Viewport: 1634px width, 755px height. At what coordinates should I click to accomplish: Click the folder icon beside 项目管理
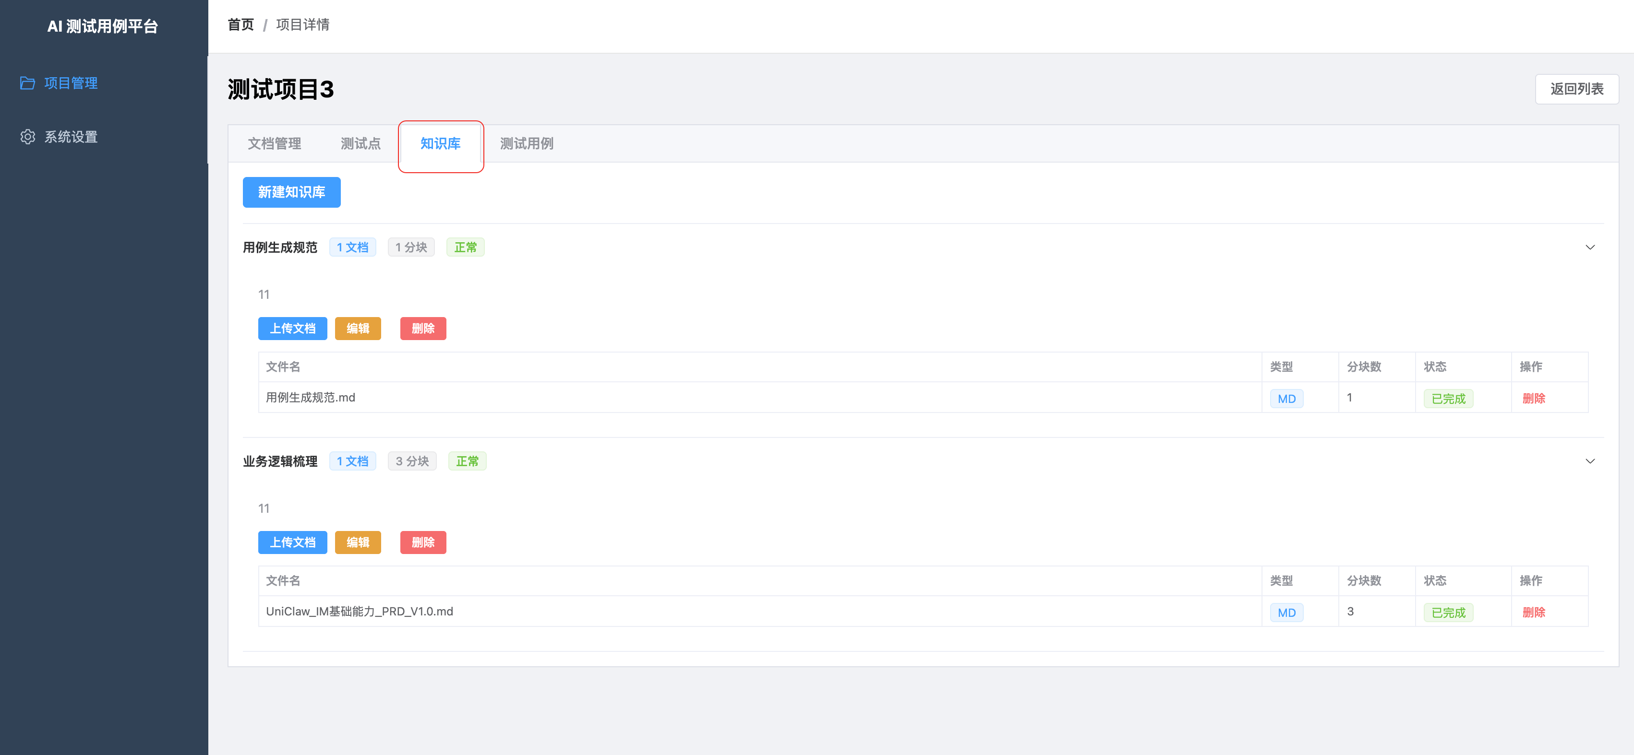pyautogui.click(x=27, y=83)
